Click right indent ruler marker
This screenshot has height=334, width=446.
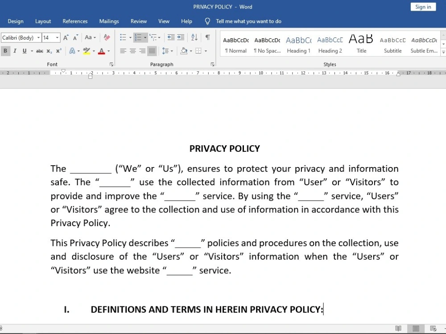coord(398,74)
